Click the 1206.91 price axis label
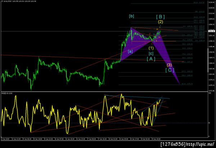 coord(212,24)
